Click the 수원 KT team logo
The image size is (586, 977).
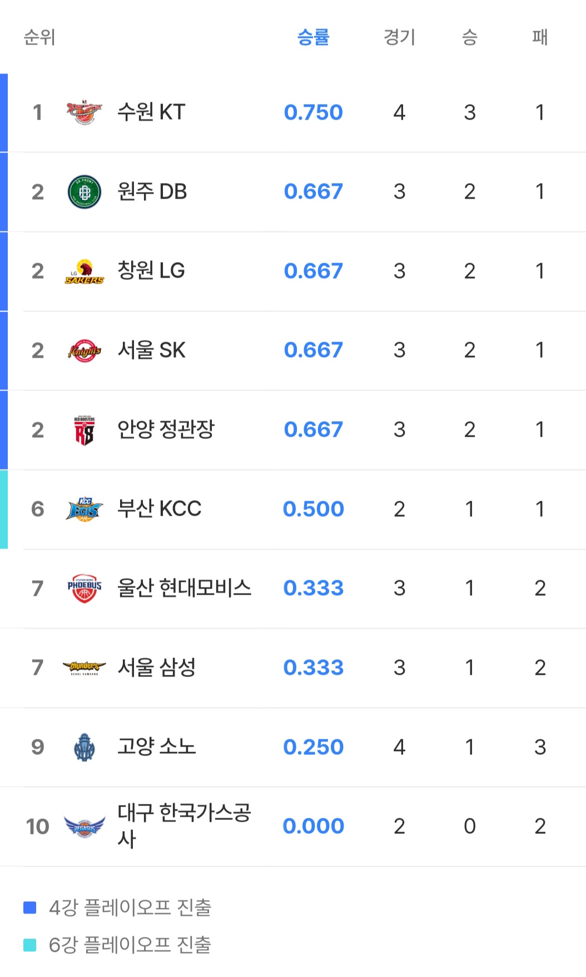pos(85,112)
